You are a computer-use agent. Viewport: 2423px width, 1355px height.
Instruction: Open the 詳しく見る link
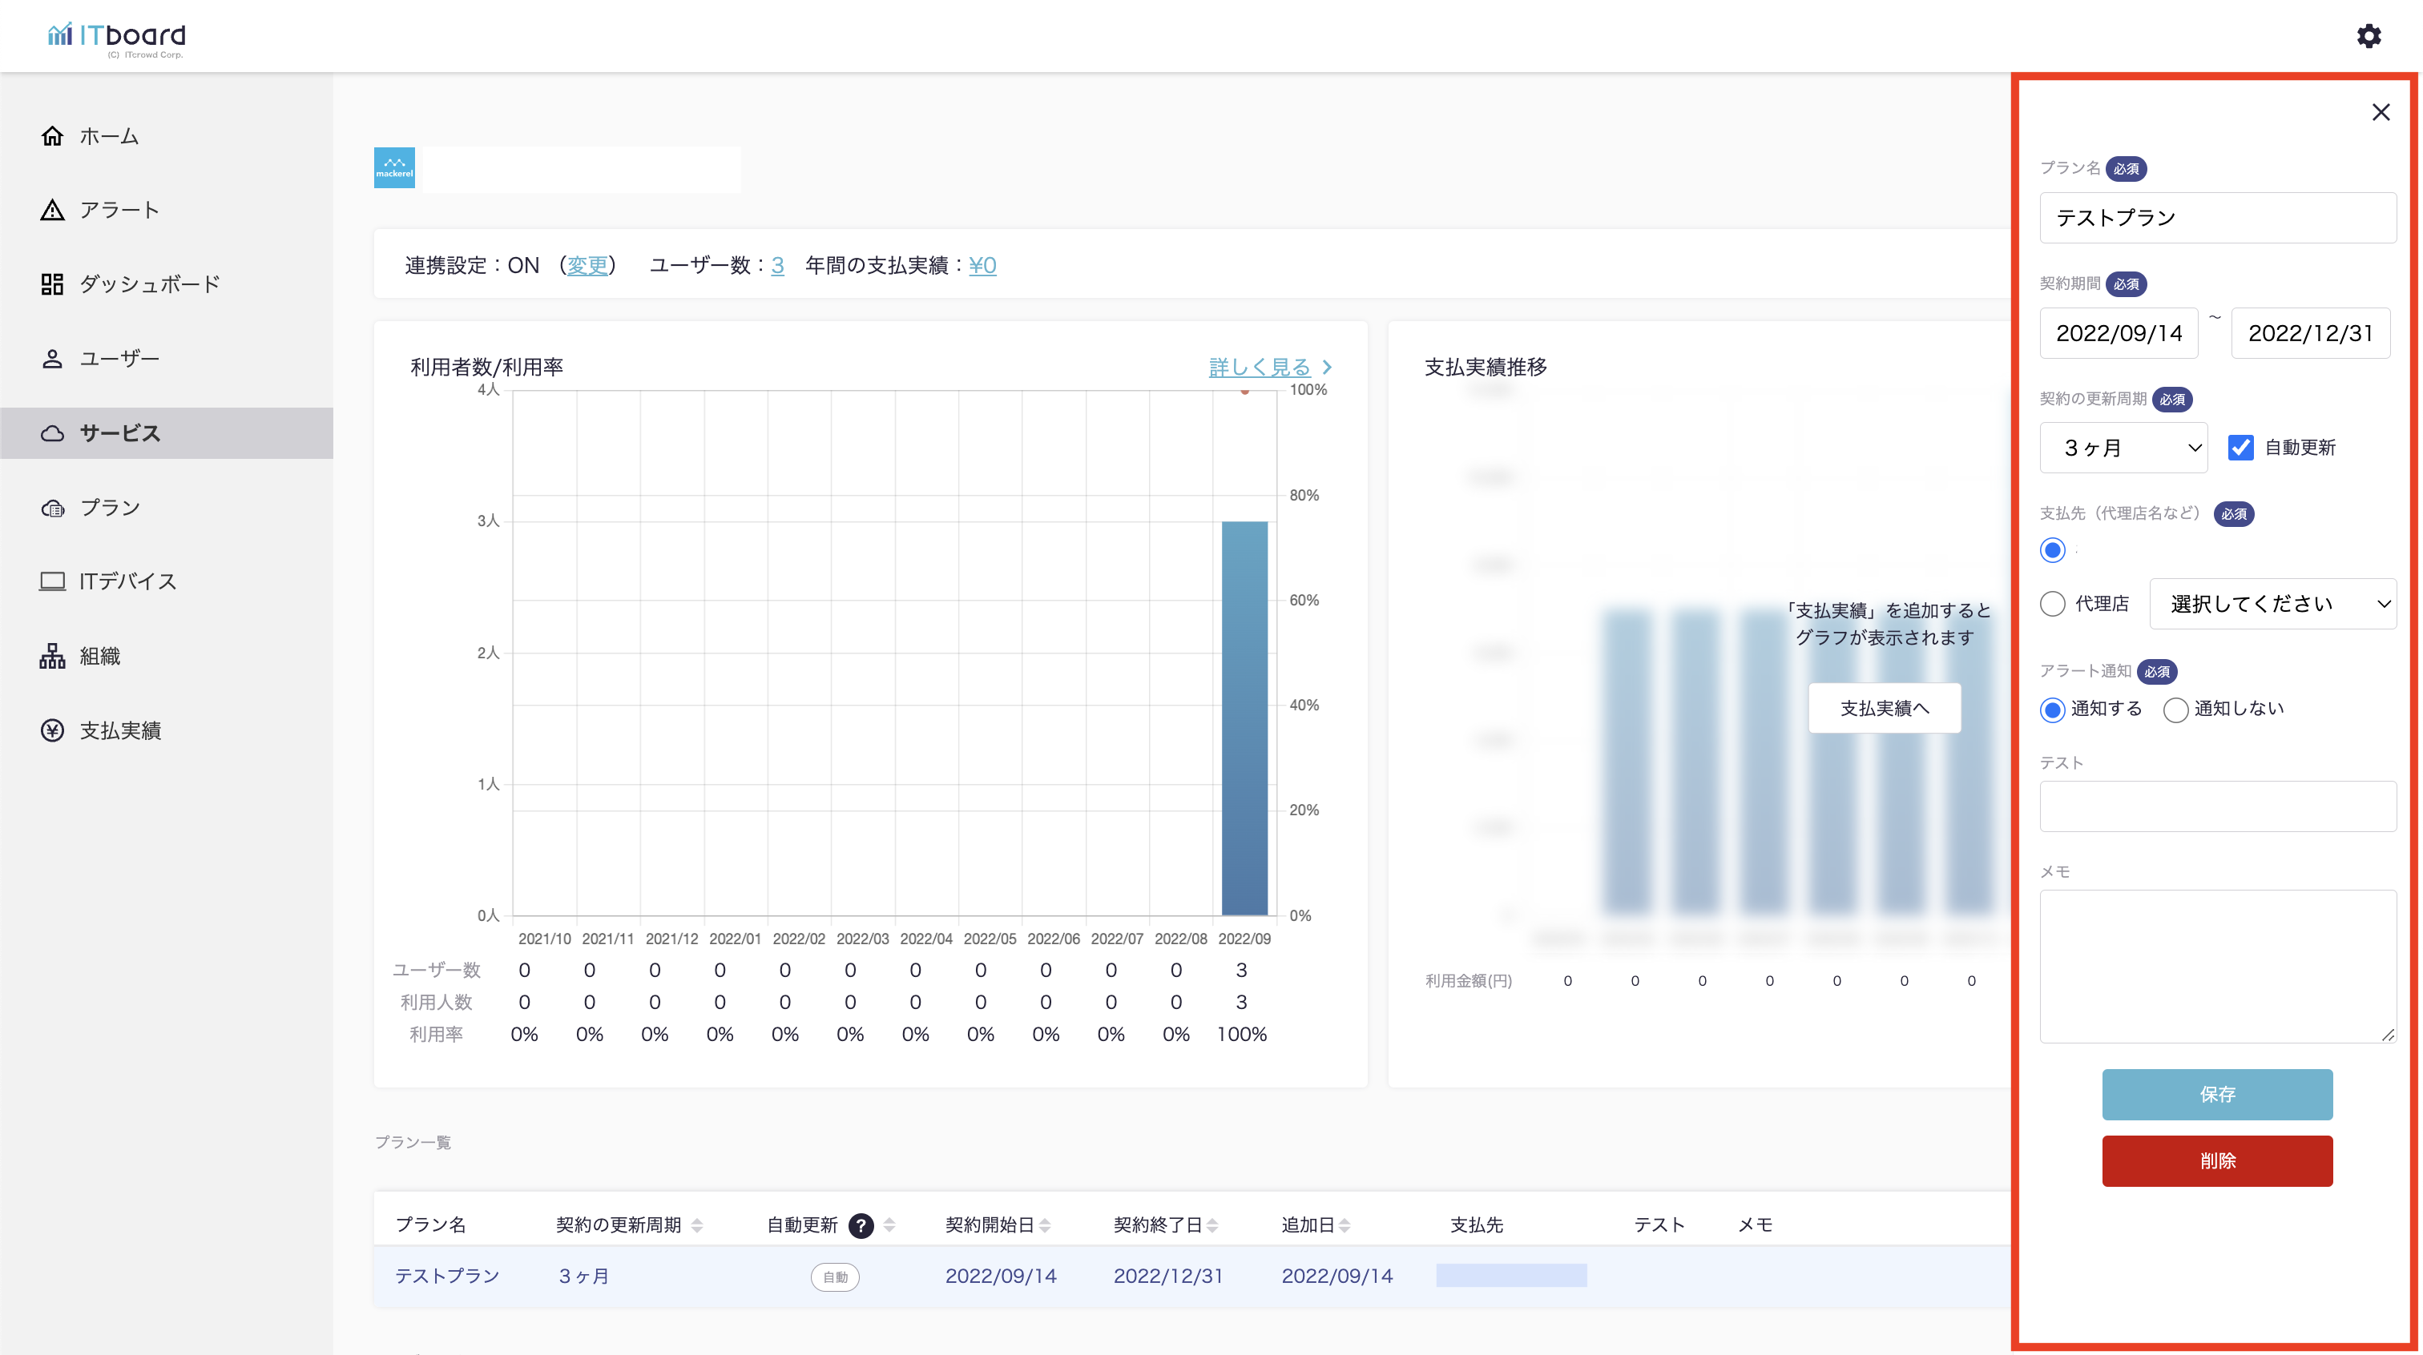point(1259,367)
